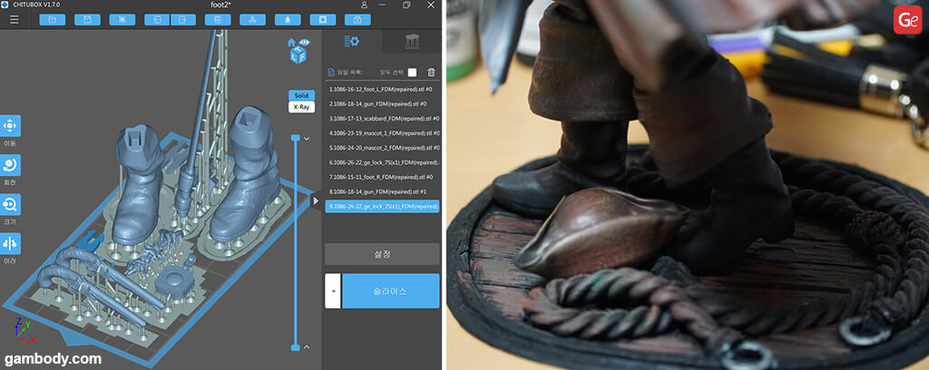Switch view mode to Solid
The width and height of the screenshot is (929, 370).
click(301, 95)
